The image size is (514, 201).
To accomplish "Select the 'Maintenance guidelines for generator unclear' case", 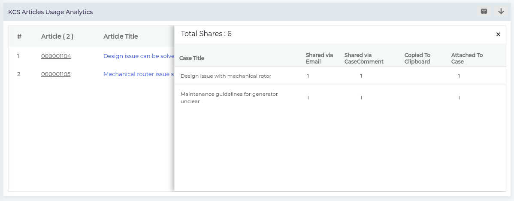I will click(229, 98).
